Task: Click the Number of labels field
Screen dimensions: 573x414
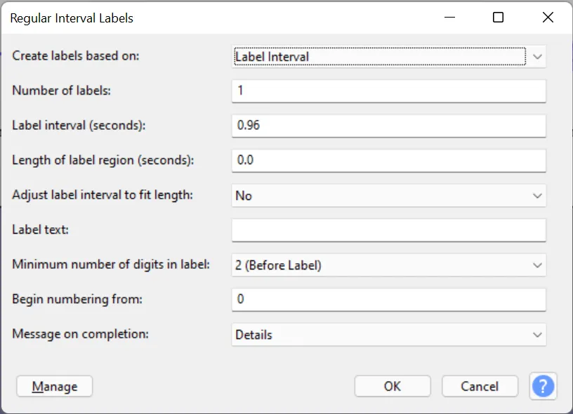Action: [x=388, y=91]
